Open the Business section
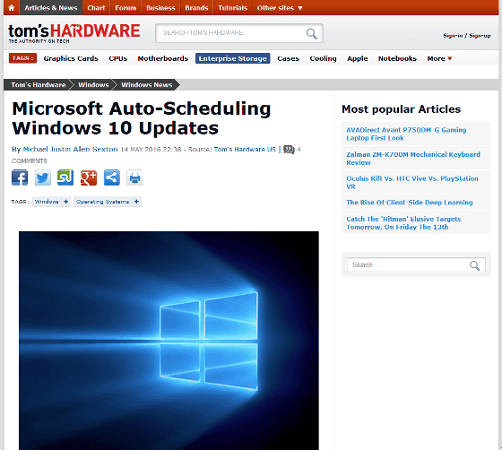This screenshot has width=502, height=450. (x=160, y=8)
